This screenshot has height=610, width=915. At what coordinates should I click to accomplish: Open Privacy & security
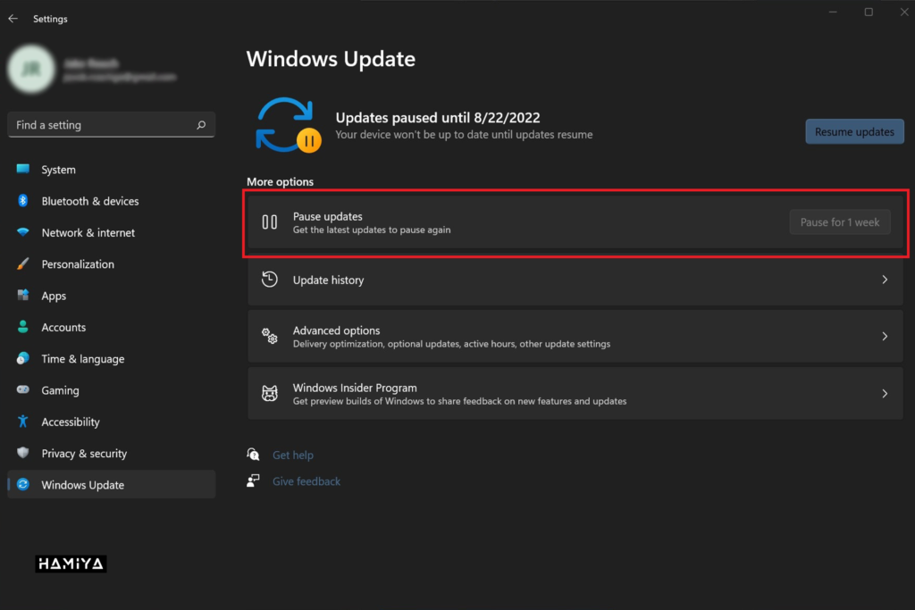(111, 453)
